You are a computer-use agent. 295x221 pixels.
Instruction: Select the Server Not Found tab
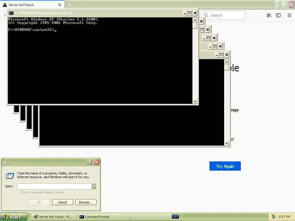[x=32, y=5]
